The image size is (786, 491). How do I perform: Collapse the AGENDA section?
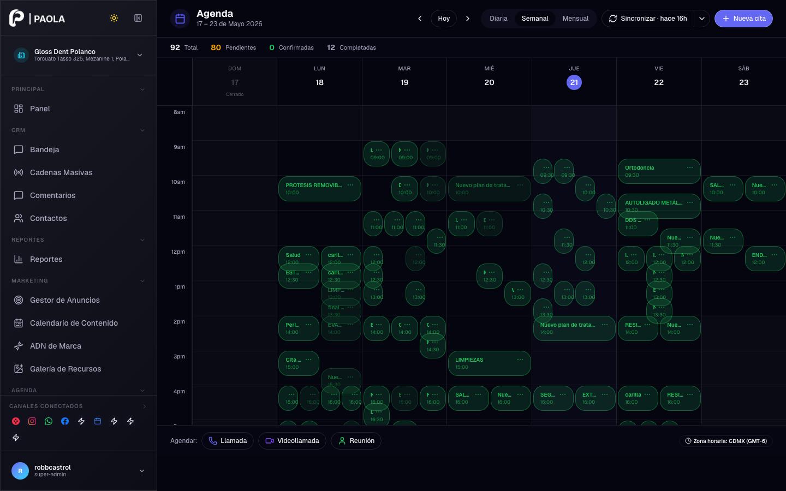(x=142, y=391)
